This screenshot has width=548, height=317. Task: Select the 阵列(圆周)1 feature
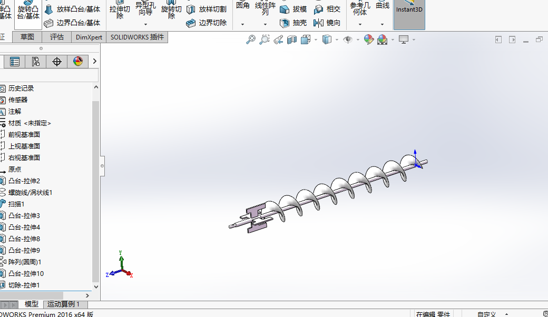click(x=25, y=262)
